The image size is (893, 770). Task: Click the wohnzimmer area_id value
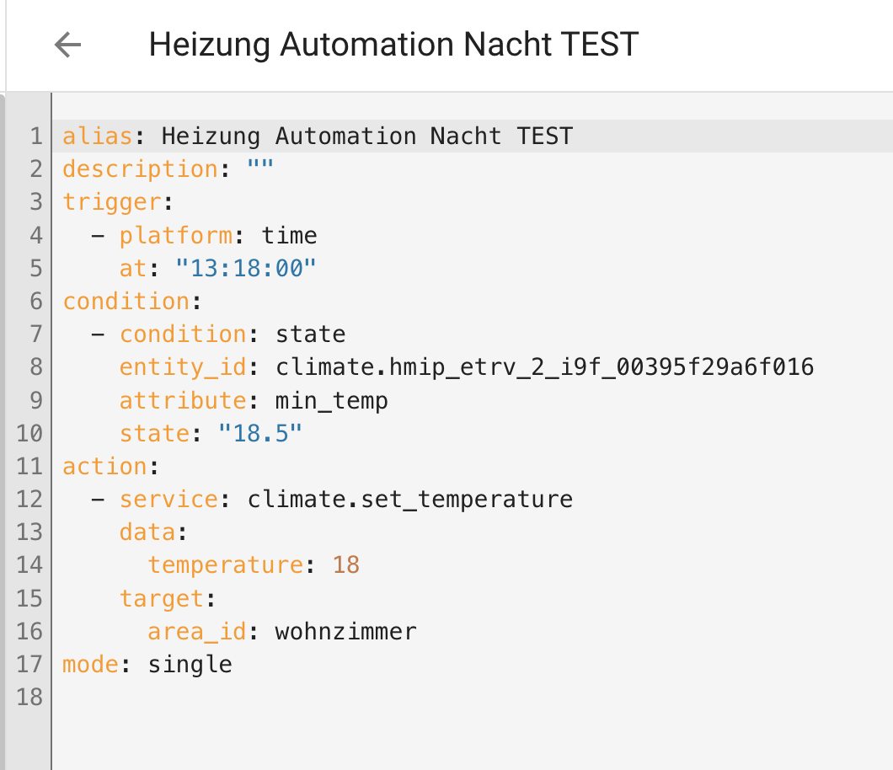(x=345, y=632)
